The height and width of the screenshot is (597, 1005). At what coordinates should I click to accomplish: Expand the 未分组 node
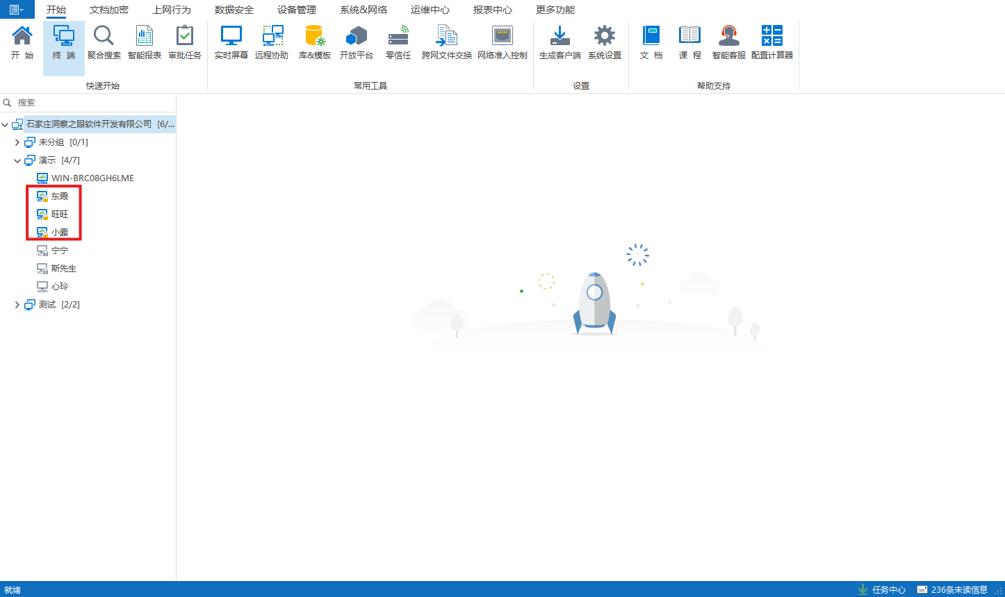[17, 142]
